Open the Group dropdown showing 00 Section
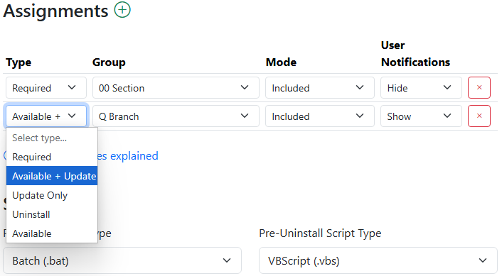 click(x=176, y=87)
